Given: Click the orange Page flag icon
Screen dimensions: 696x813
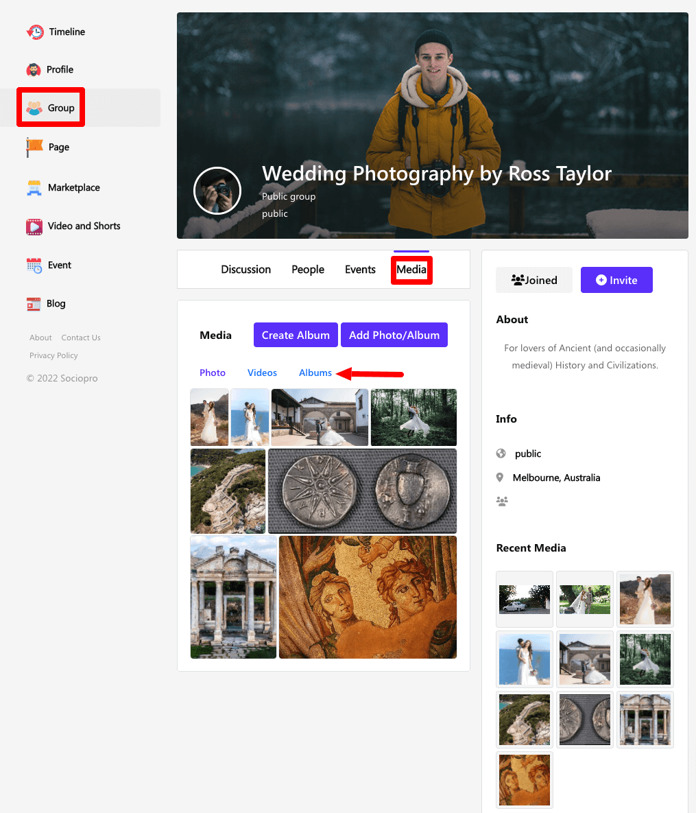Looking at the screenshot, I should [34, 147].
